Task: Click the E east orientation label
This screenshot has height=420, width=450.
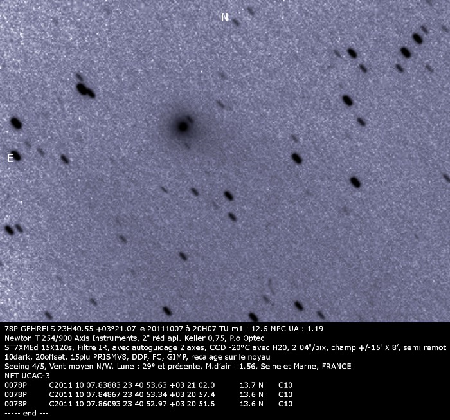Action: (10, 158)
